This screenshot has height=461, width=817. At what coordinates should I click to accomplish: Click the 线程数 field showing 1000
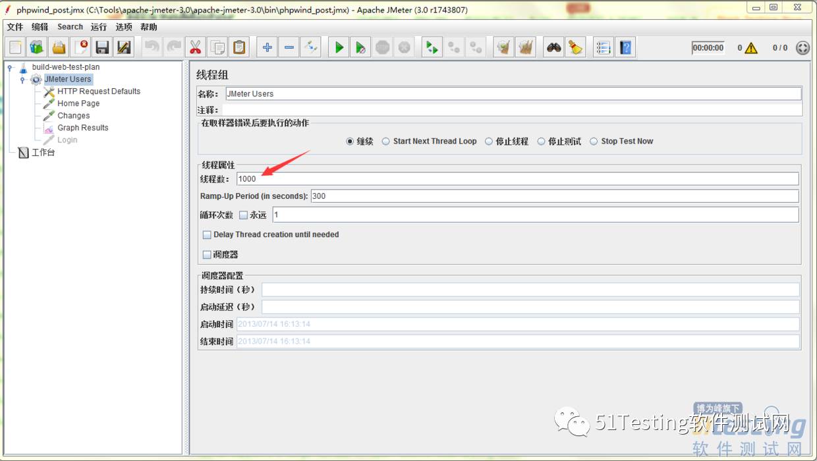(x=517, y=178)
